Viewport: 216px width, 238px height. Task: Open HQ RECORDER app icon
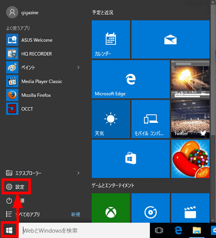click(x=12, y=54)
